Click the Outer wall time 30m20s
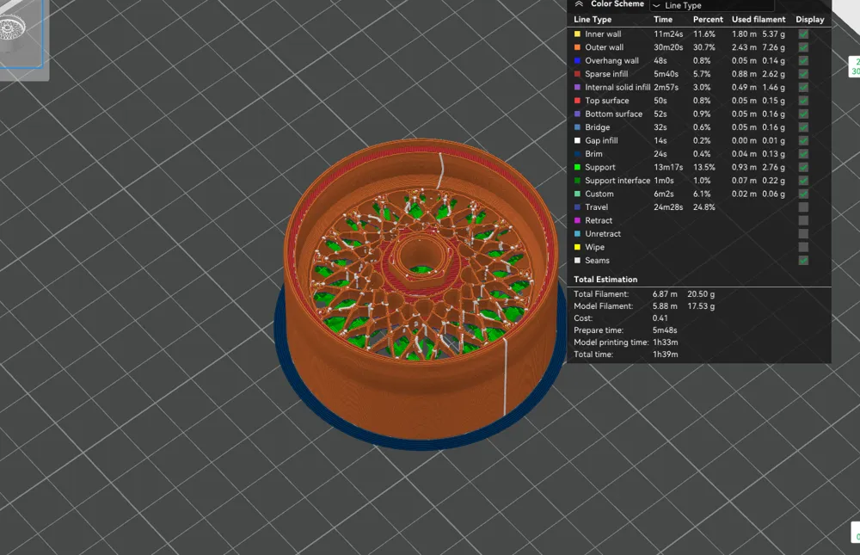Viewport: 860px width, 555px height. 668,47
